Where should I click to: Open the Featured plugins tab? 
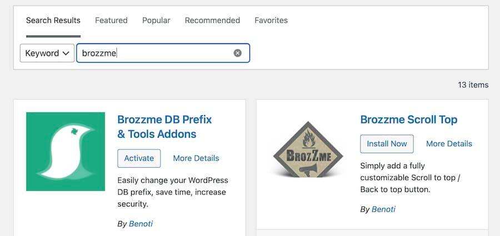[111, 21]
